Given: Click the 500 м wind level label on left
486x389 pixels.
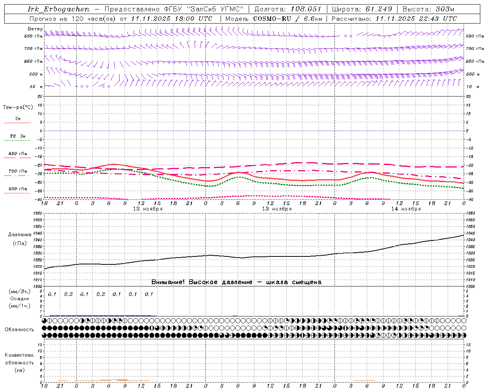Looking at the screenshot, I should [36, 74].
